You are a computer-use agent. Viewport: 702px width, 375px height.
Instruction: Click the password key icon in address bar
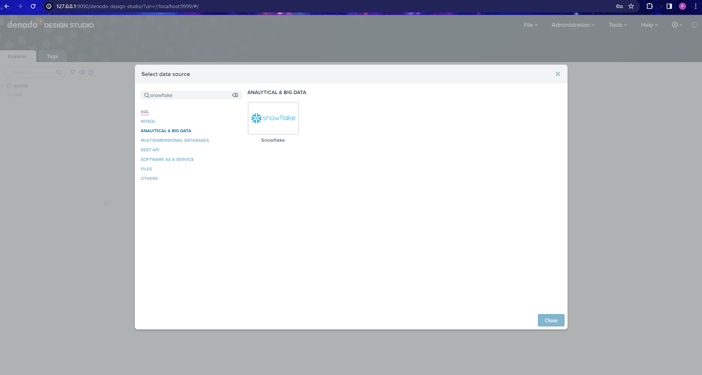click(619, 6)
